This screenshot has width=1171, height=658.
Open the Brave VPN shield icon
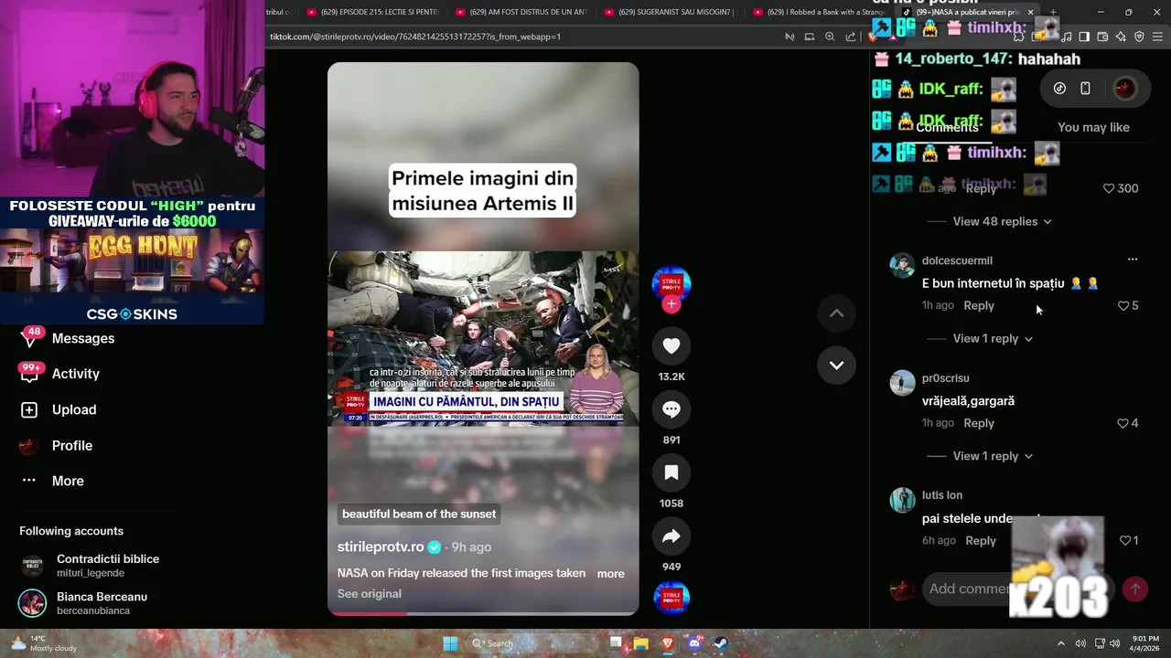pos(1139,37)
